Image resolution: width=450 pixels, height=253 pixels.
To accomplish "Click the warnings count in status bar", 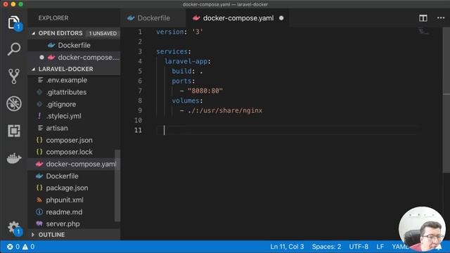I will pyautogui.click(x=28, y=247).
